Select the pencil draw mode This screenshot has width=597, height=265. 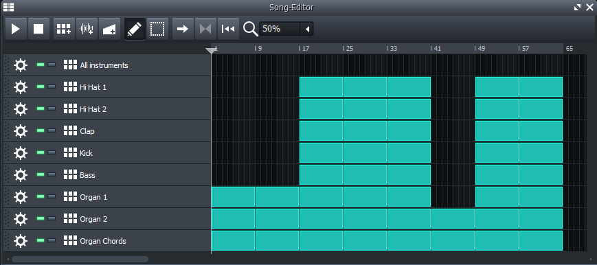coord(135,29)
